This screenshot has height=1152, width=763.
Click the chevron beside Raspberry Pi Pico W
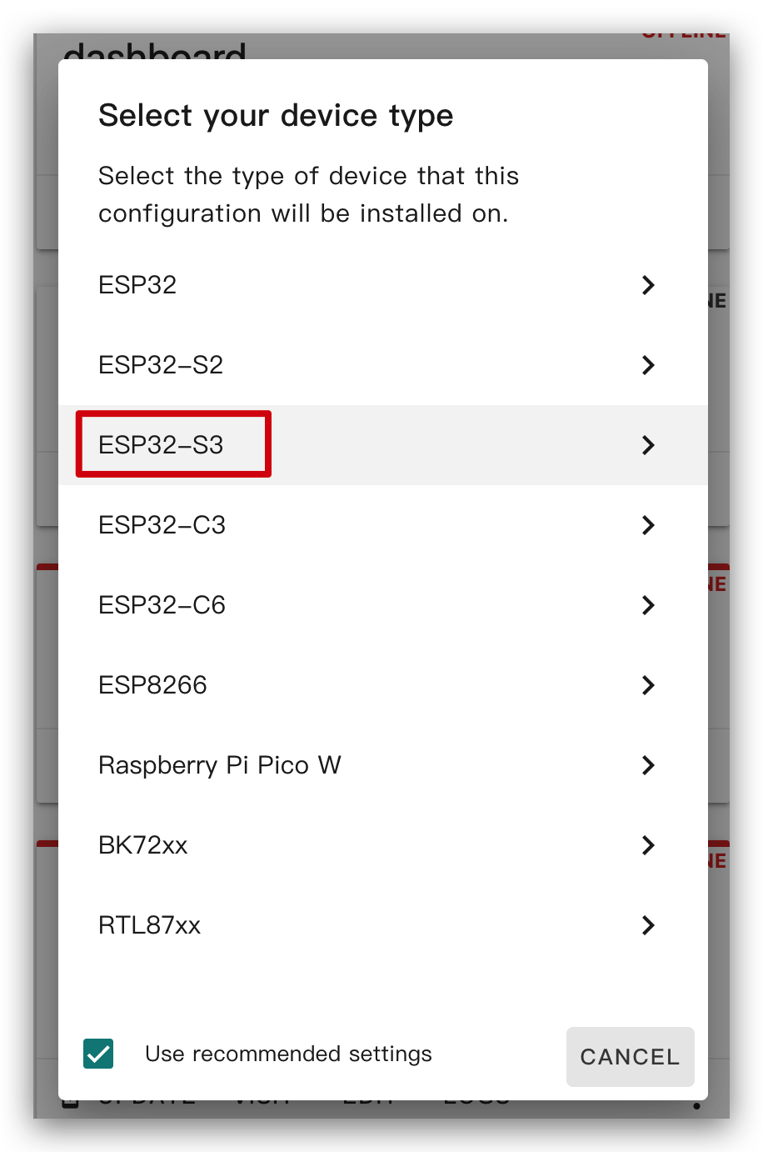pyautogui.click(x=648, y=765)
